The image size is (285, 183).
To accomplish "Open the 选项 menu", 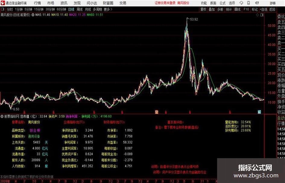I will pos(232,3).
